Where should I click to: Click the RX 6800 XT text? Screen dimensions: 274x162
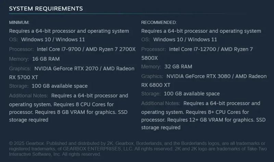coord(156,85)
